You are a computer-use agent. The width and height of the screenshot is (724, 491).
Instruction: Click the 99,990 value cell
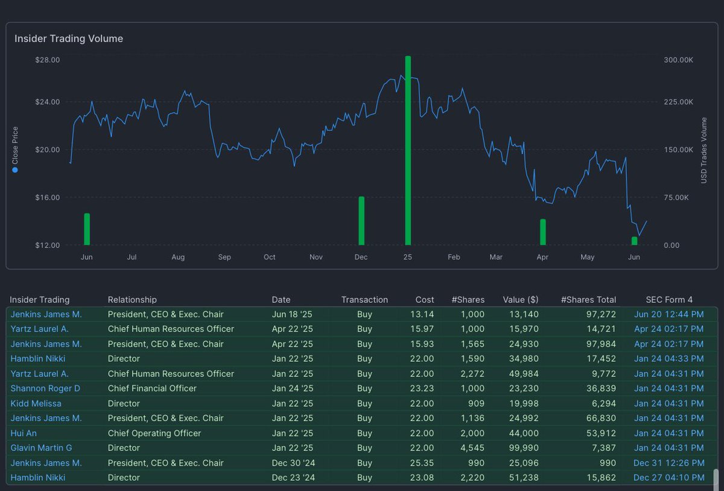(x=523, y=448)
